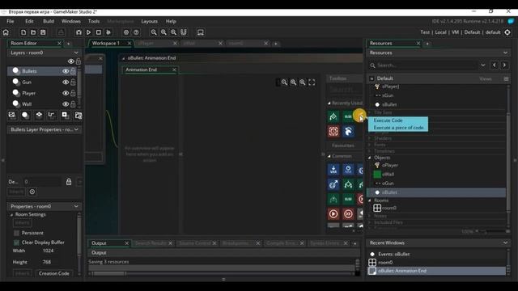518x291 pixels.
Task: Hide the Bullets layer eye icon
Action: 66,71
